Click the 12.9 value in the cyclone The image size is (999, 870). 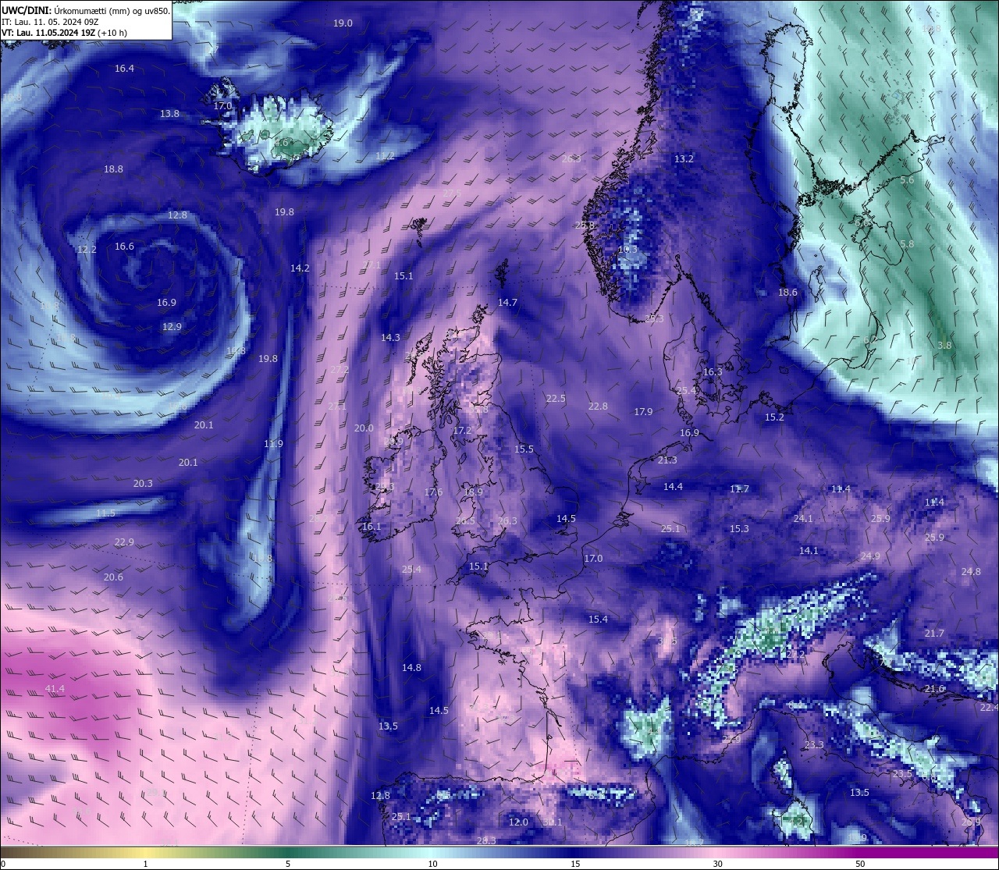172,327
